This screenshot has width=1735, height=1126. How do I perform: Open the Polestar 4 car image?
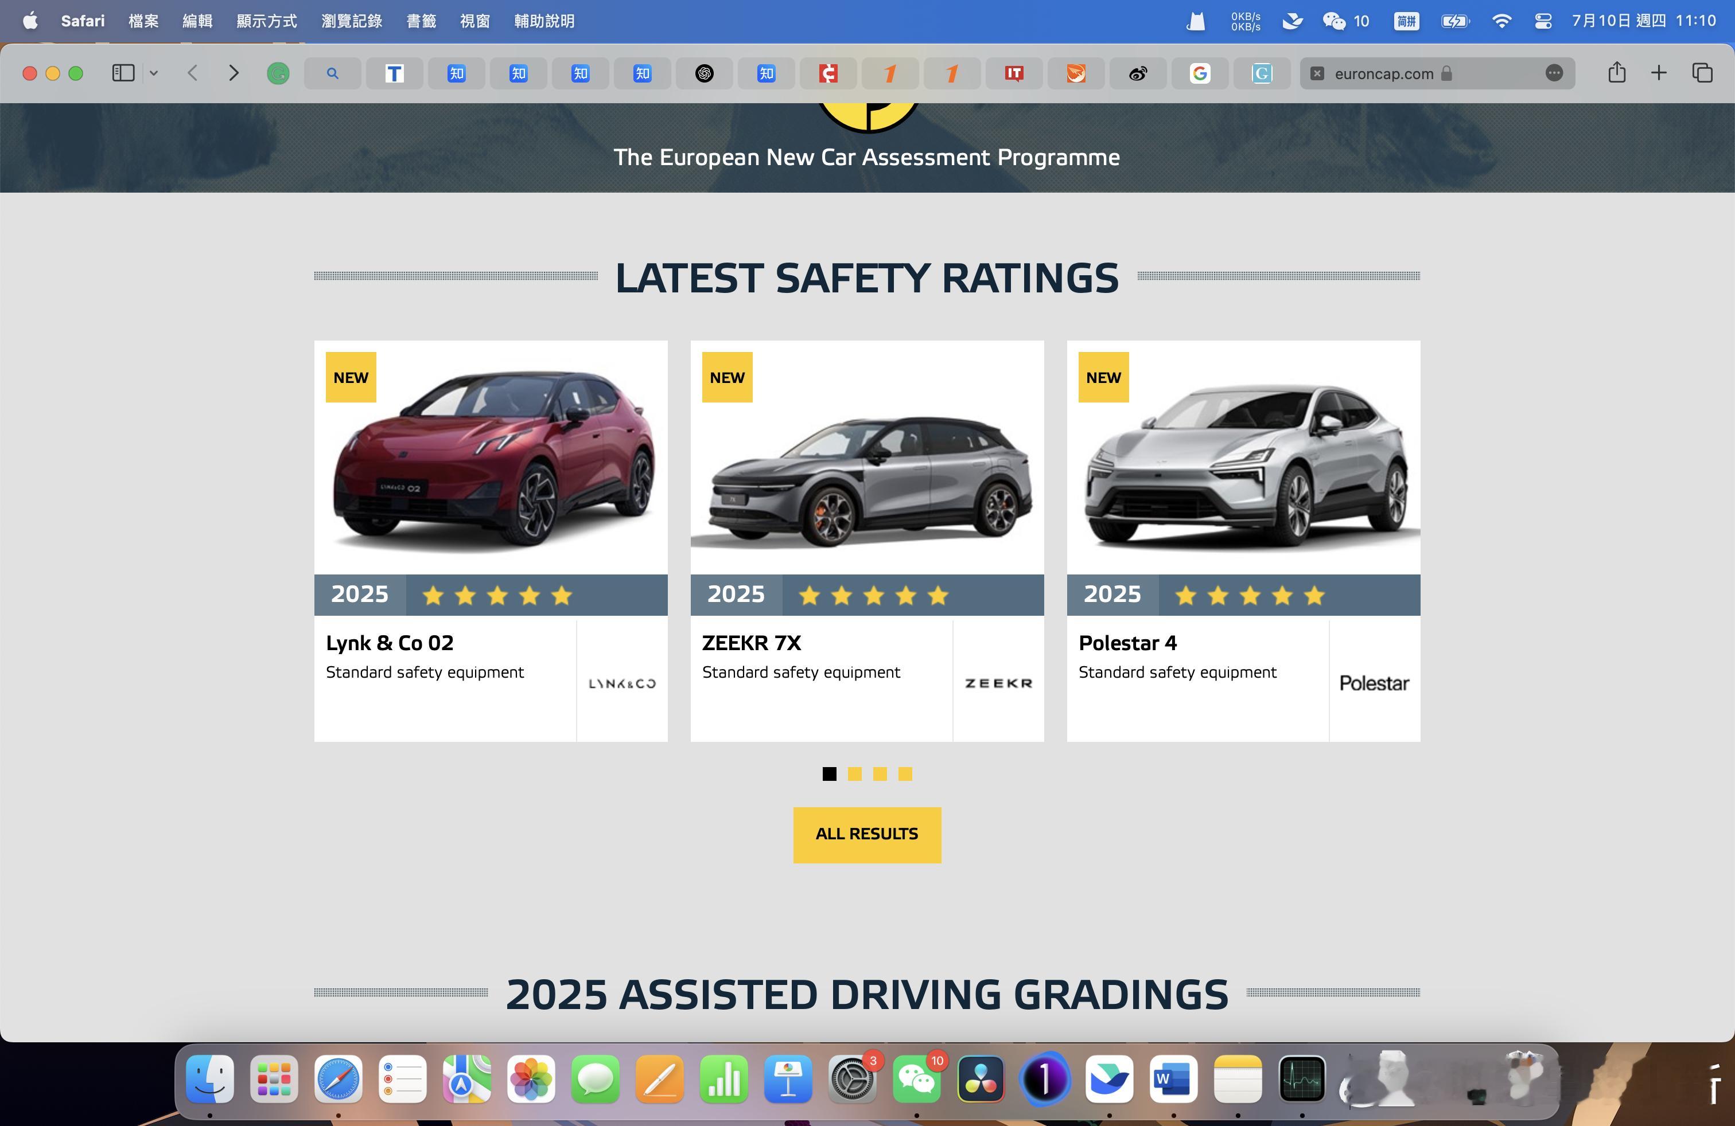[x=1244, y=458]
